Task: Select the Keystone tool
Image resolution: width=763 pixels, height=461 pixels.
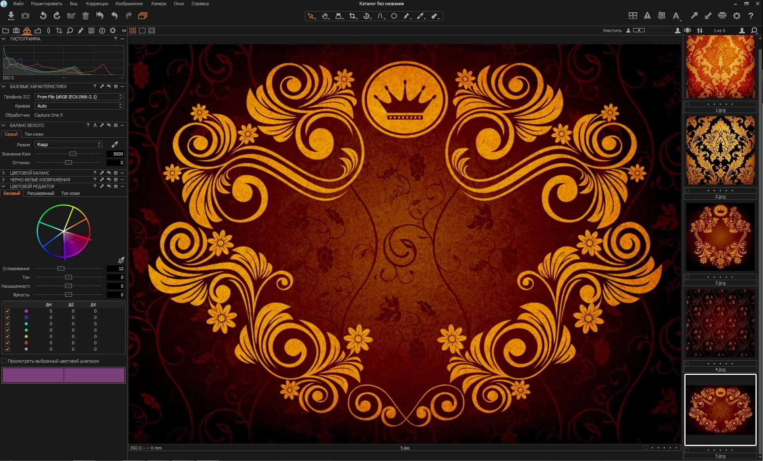Action: (381, 16)
